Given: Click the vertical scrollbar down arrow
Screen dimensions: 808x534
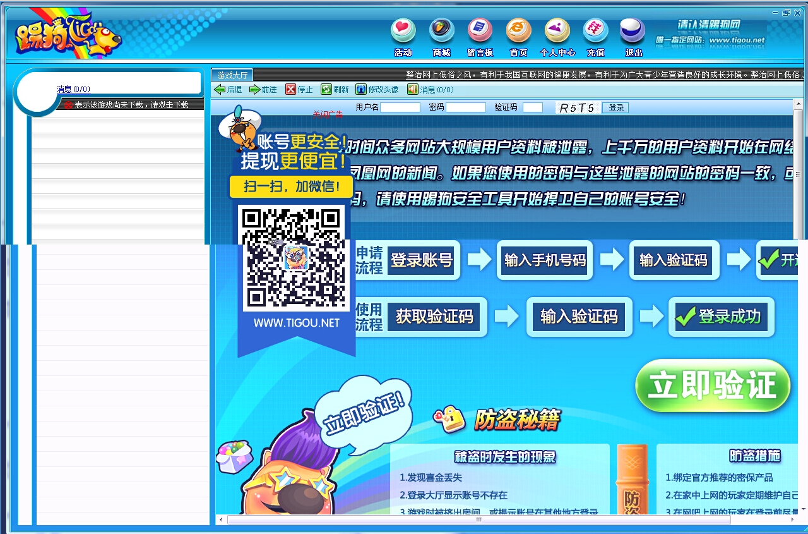Looking at the screenshot, I should tap(802, 509).
